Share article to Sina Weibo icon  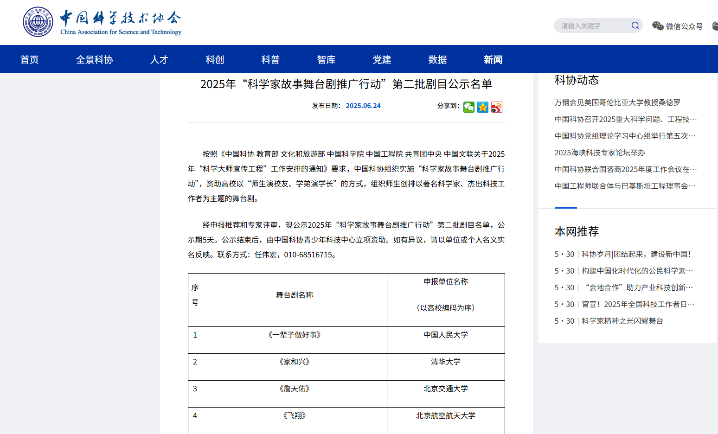[496, 107]
